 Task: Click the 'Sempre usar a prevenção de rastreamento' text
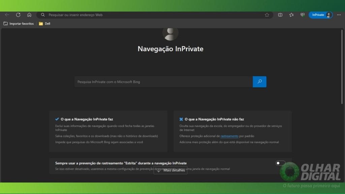(121, 163)
